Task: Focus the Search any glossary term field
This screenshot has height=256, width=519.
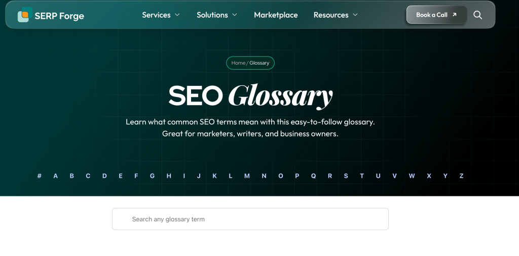Action: (x=250, y=219)
